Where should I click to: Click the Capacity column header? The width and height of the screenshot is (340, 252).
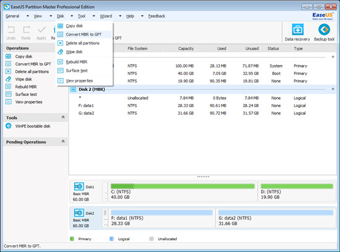[x=179, y=48]
